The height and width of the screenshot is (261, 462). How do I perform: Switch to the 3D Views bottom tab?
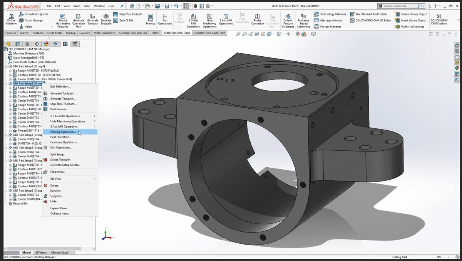pyautogui.click(x=41, y=253)
